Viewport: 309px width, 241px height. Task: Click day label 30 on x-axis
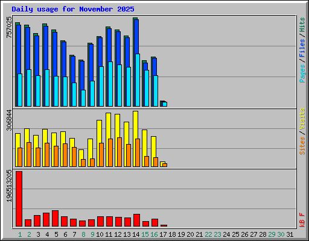[x=281, y=234]
